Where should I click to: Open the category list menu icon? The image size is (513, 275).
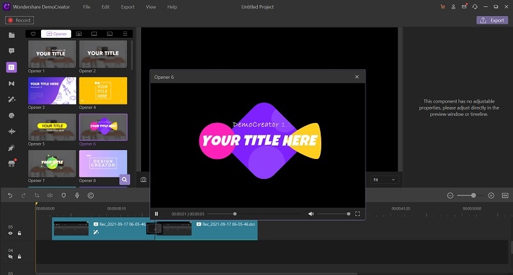click(x=125, y=34)
